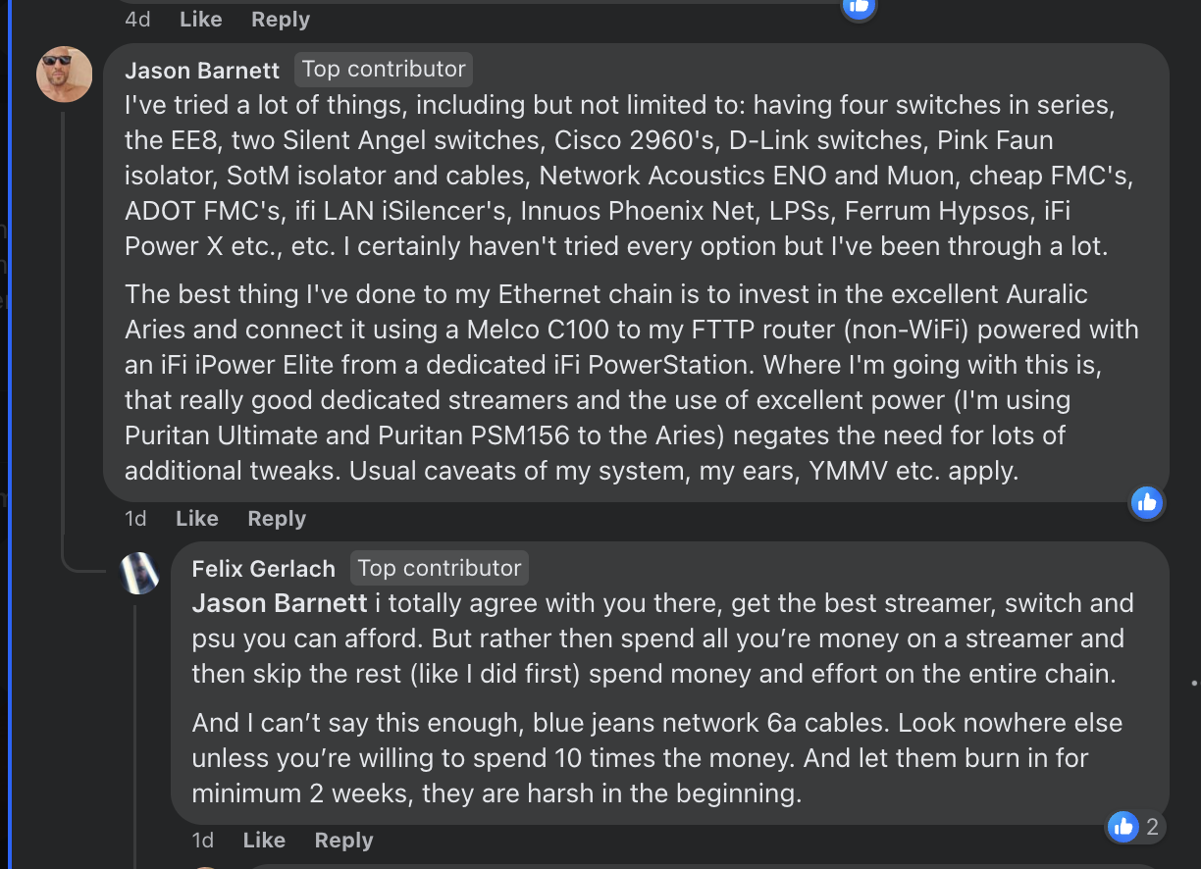Open Jason Barnett's profile from his name
The width and height of the screenshot is (1201, 869).
pyautogui.click(x=202, y=71)
